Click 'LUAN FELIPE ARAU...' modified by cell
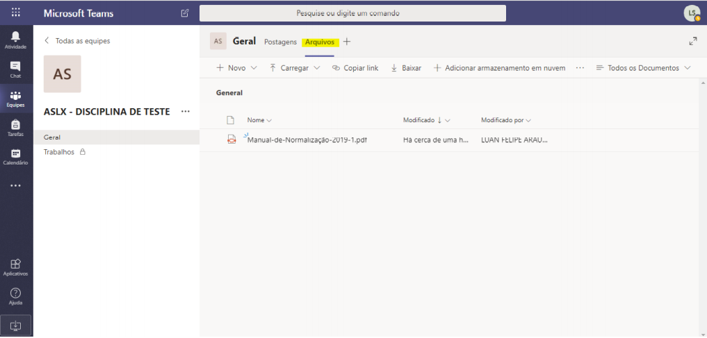 [x=514, y=140]
